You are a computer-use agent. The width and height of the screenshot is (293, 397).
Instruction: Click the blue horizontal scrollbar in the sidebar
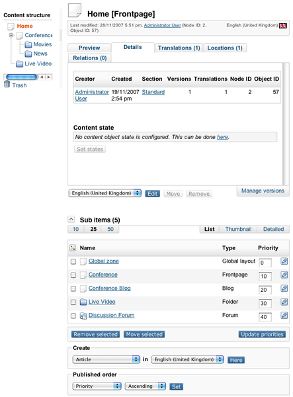tap(22, 77)
